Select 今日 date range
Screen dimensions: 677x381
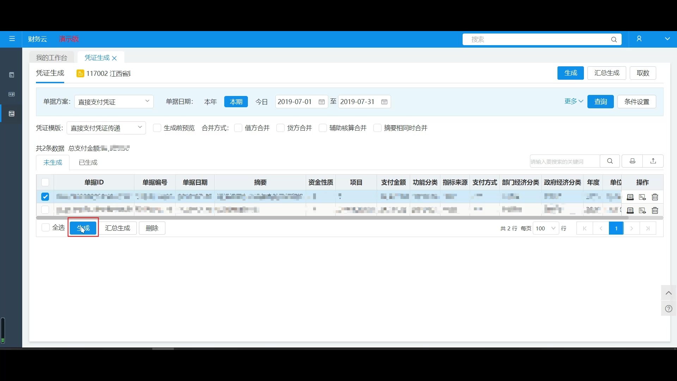coord(262,102)
